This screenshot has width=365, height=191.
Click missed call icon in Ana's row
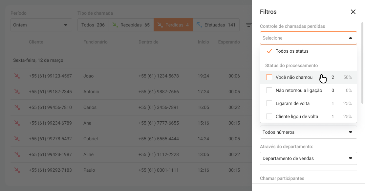coord(17,123)
